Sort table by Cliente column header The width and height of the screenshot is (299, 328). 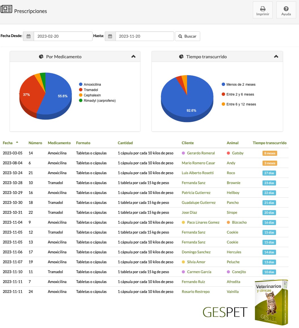(187, 143)
